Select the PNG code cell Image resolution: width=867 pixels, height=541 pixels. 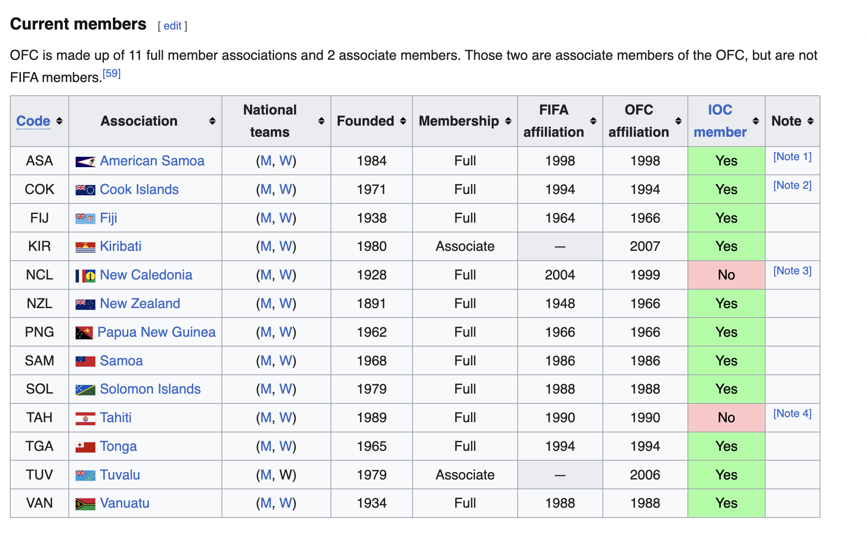[39, 332]
